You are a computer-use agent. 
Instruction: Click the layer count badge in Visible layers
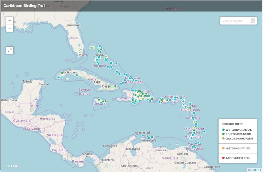click(253, 21)
